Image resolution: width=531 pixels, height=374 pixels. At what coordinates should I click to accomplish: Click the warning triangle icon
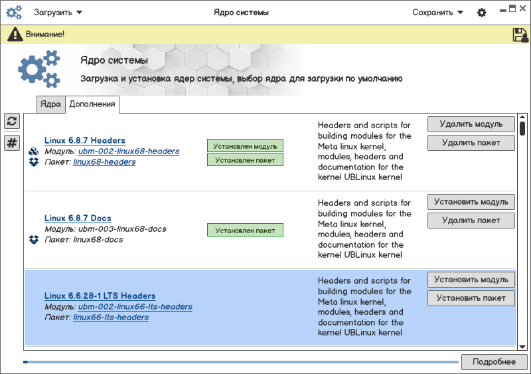tap(15, 35)
